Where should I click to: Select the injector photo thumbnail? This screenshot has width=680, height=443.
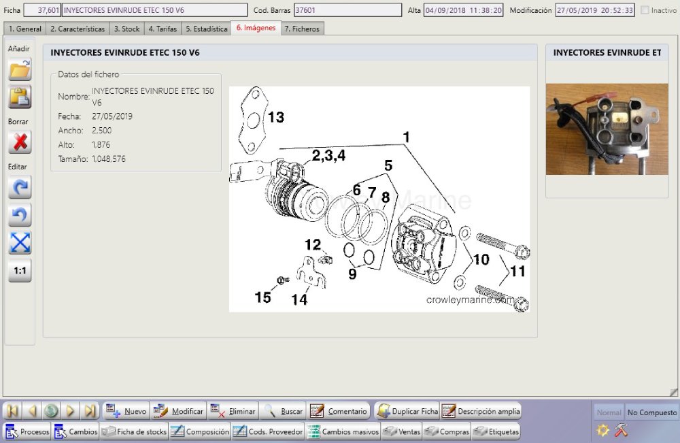[x=607, y=129]
